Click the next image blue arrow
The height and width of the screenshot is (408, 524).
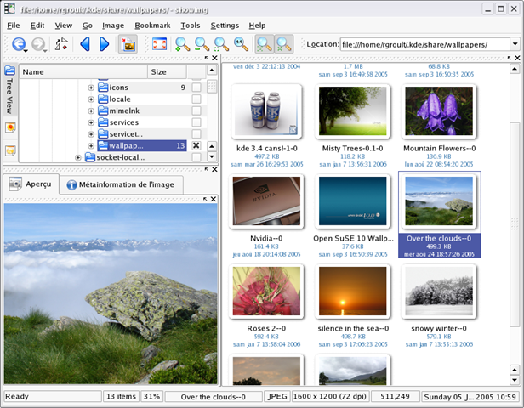pyautogui.click(x=104, y=44)
